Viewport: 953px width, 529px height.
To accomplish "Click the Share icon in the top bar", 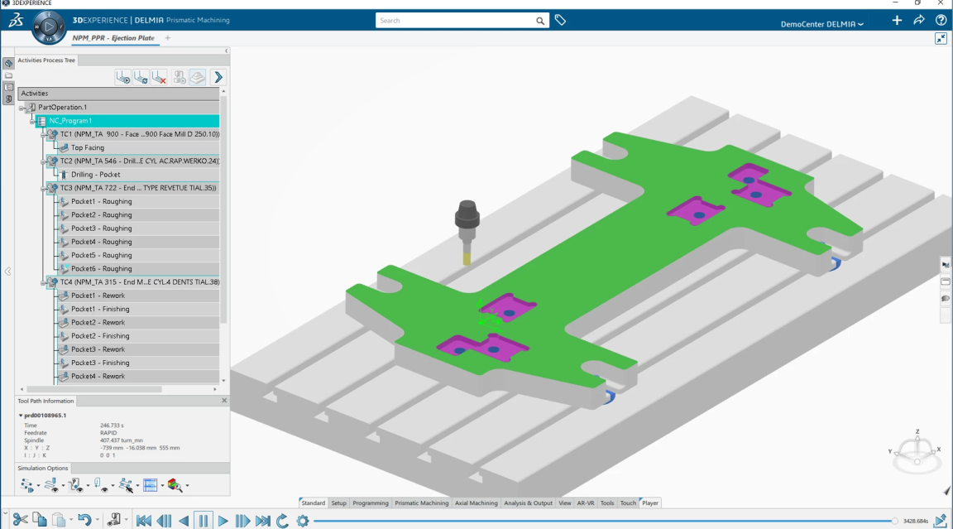I will tap(918, 20).
